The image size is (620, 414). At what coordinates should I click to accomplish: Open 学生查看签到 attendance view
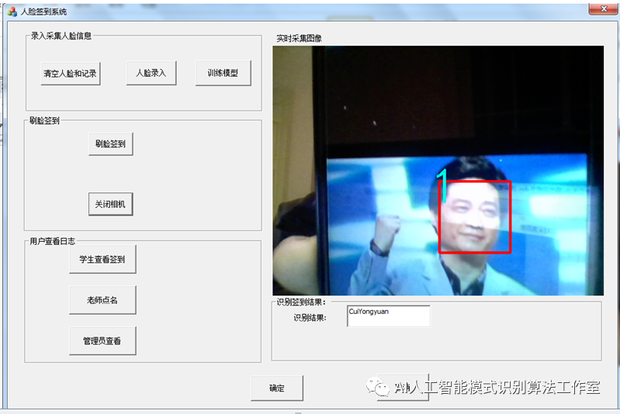tap(102, 259)
